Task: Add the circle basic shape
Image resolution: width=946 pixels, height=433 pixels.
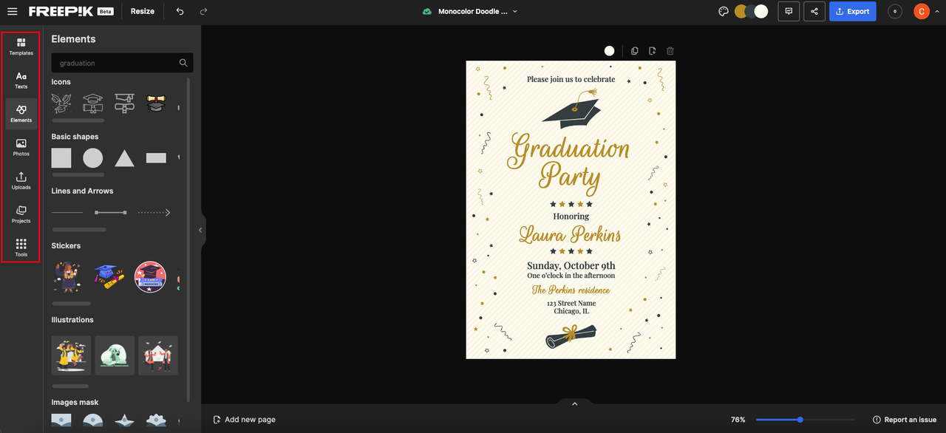Action: [x=92, y=157]
